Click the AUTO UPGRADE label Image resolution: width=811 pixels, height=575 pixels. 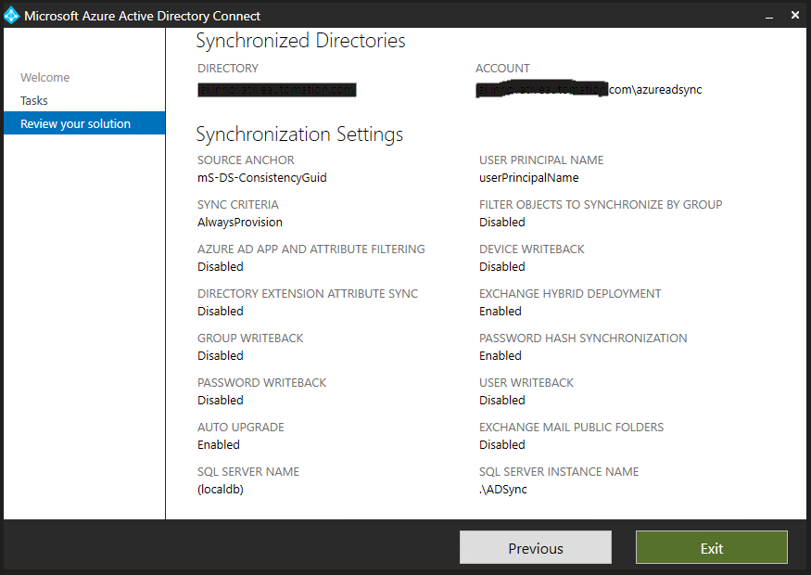[240, 427]
